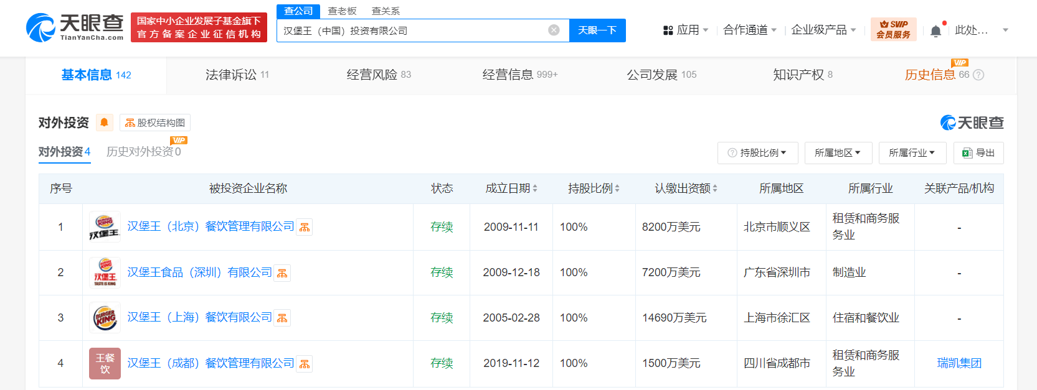This screenshot has height=390, width=1037.
Task: Sort table by 认缴出资额 column
Action: (715, 188)
